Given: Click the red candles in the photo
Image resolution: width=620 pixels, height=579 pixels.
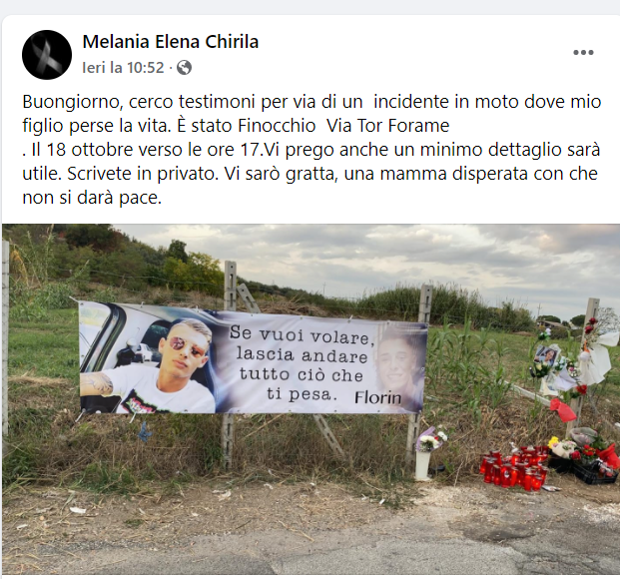Looking at the screenshot, I should click(514, 468).
